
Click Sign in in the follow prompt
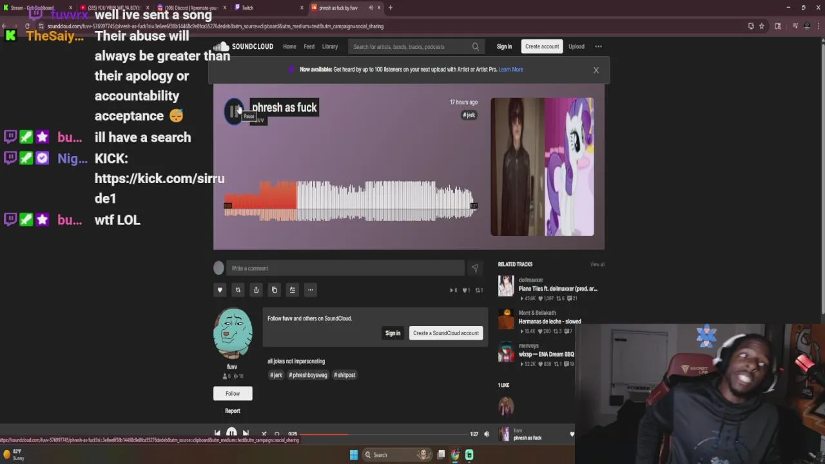click(x=393, y=333)
